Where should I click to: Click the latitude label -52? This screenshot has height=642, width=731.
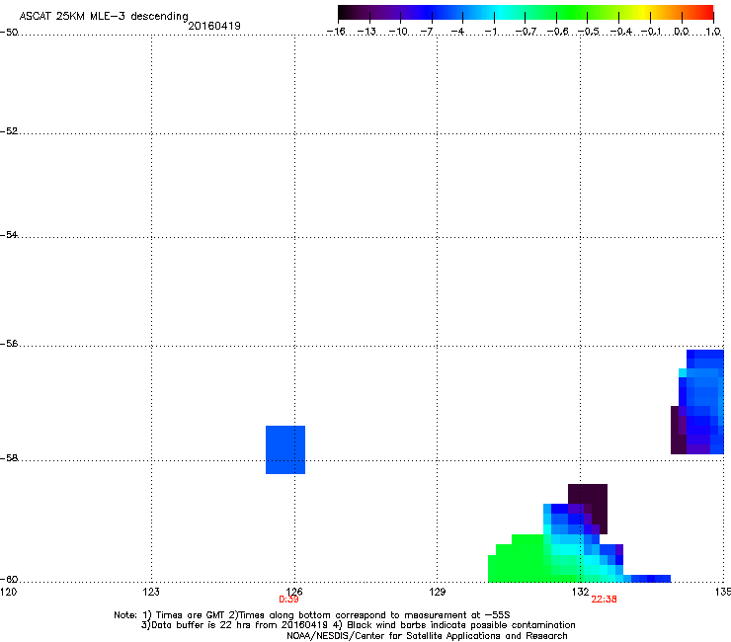pos(9,131)
